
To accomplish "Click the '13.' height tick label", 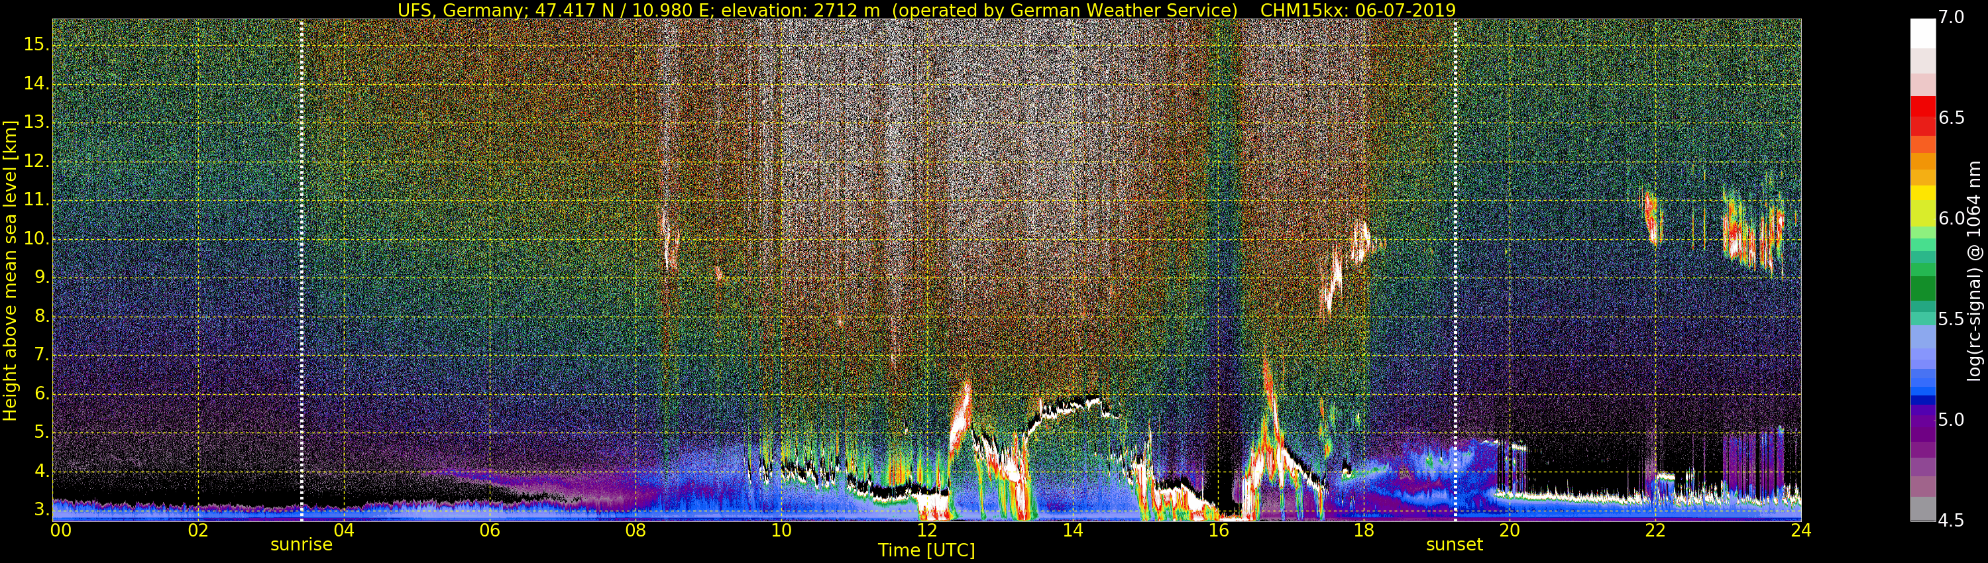I will pos(36,122).
